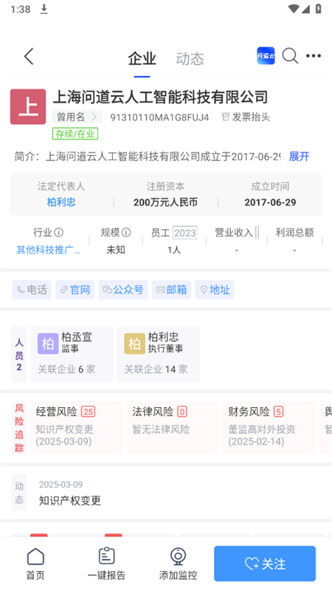
Task: Follow the company with 关注 button
Action: click(265, 564)
